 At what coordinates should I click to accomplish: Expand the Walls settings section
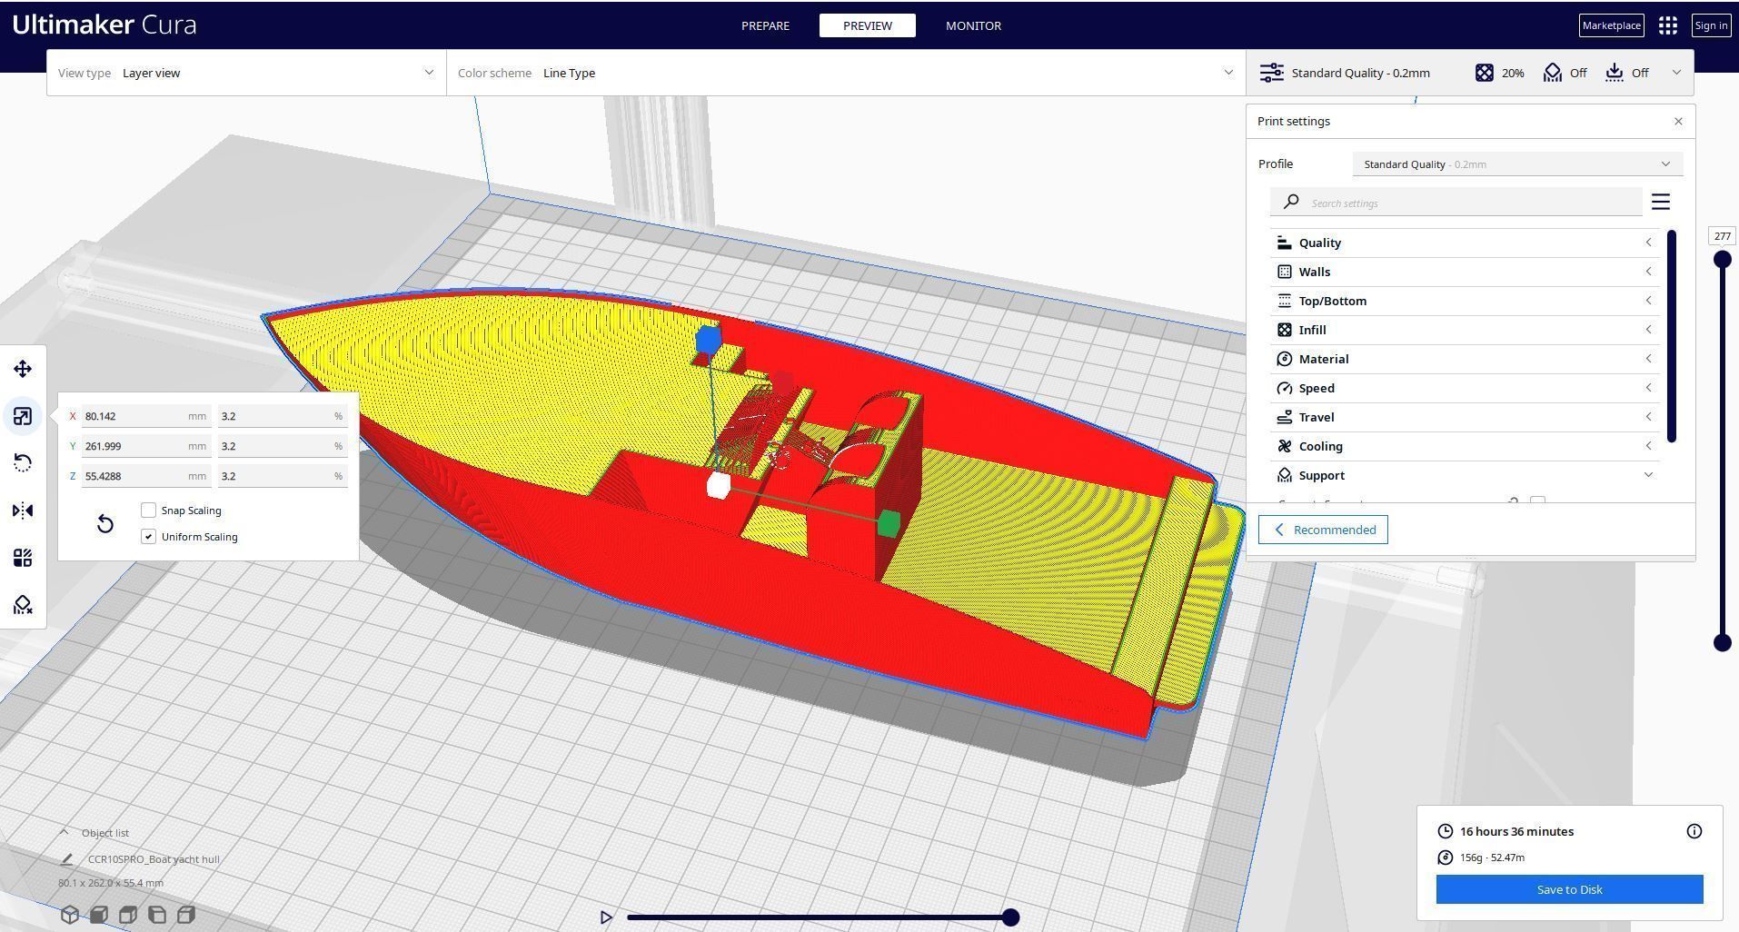click(1465, 272)
